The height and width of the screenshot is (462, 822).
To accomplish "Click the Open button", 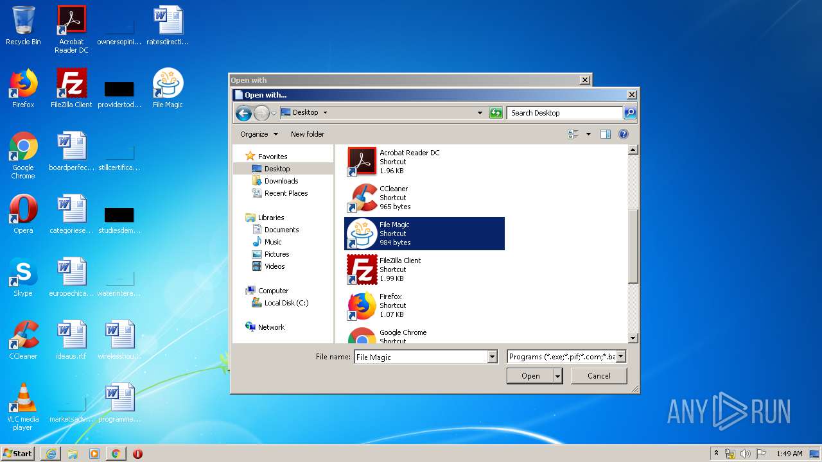I will (x=530, y=376).
